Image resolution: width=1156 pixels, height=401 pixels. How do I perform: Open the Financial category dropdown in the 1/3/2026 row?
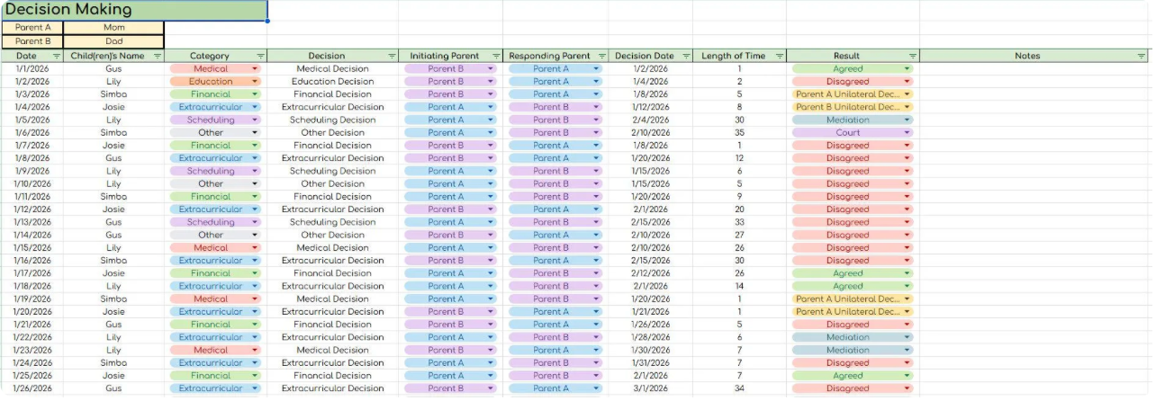[255, 94]
